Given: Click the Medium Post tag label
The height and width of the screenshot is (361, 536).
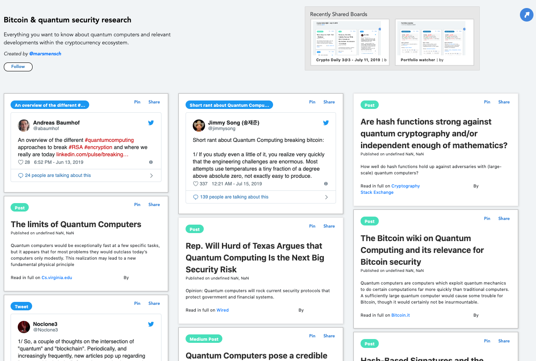Looking at the screenshot, I should point(204,339).
